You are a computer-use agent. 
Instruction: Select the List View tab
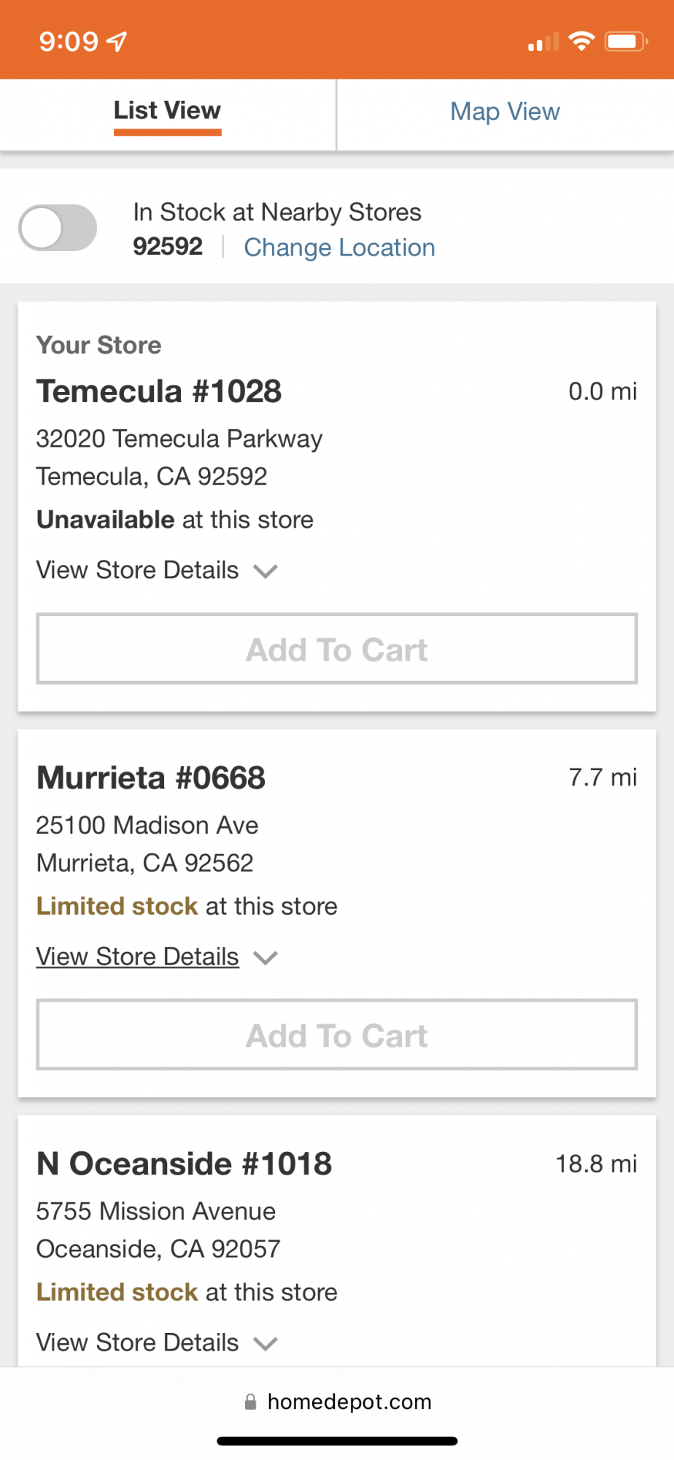coord(167,112)
